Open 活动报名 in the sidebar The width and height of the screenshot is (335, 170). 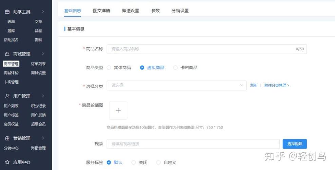[x=11, y=40]
